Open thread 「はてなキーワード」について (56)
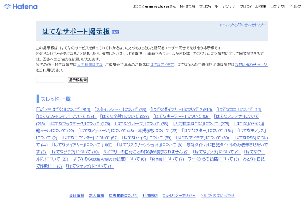 coord(182,117)
